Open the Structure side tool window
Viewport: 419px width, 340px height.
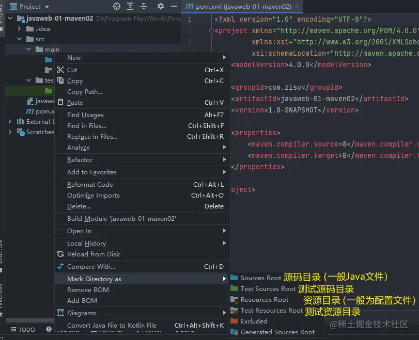pyautogui.click(x=2, y=256)
